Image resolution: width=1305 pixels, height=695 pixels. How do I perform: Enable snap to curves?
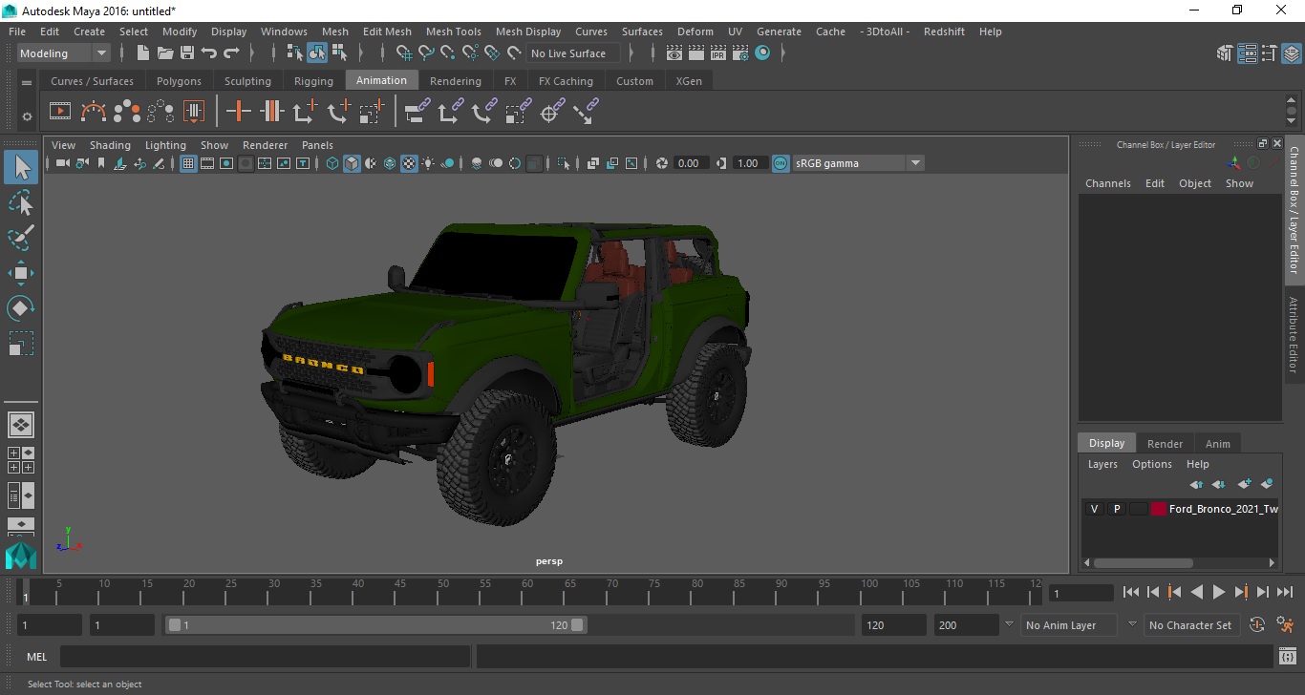[426, 53]
